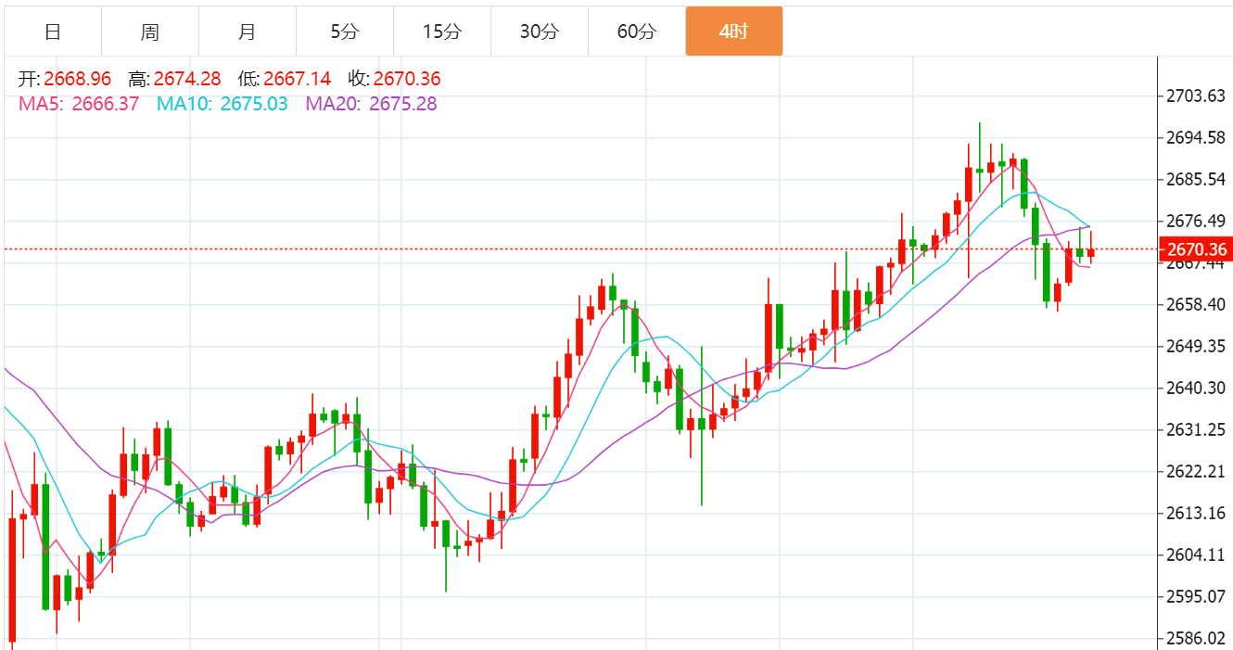
Task: Click the highlighted 4时 tab
Action: click(734, 32)
